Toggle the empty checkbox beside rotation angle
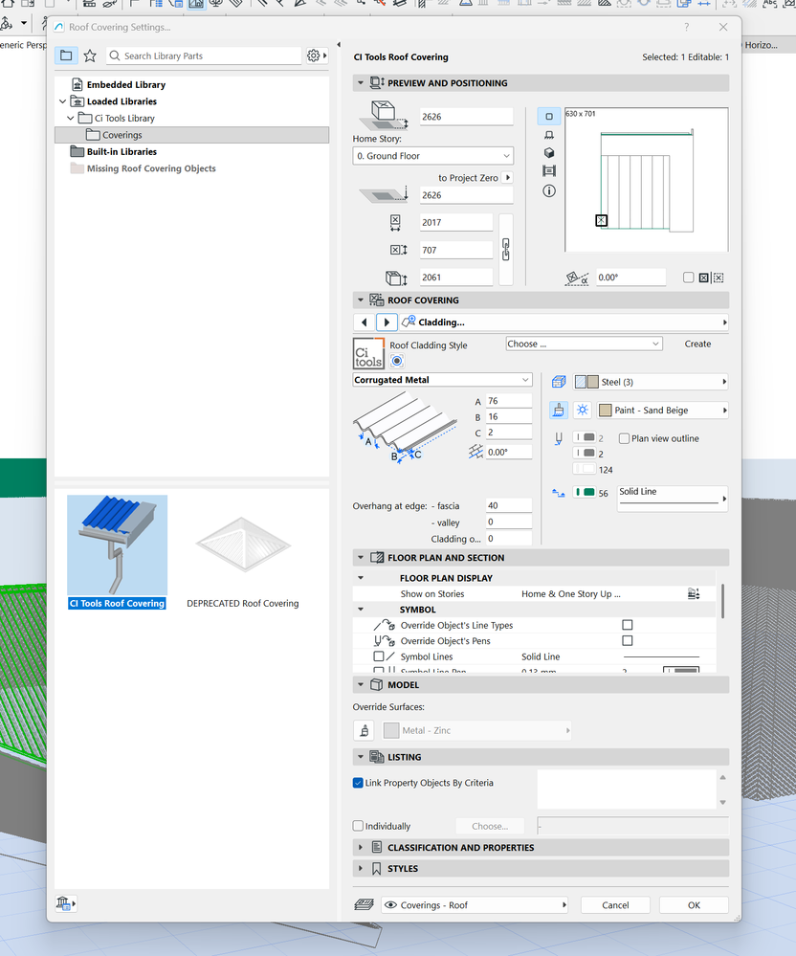Screen dimensions: 796x956 [x=688, y=278]
